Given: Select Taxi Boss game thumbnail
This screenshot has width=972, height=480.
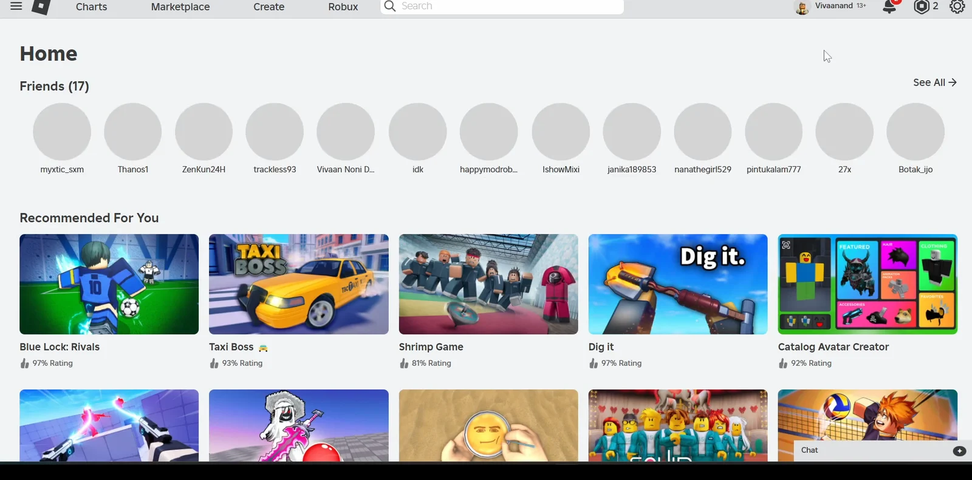Looking at the screenshot, I should (299, 284).
